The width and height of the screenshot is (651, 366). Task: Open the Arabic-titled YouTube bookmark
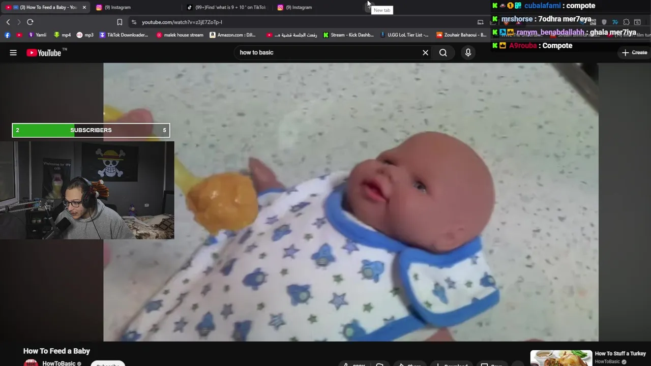click(292, 35)
